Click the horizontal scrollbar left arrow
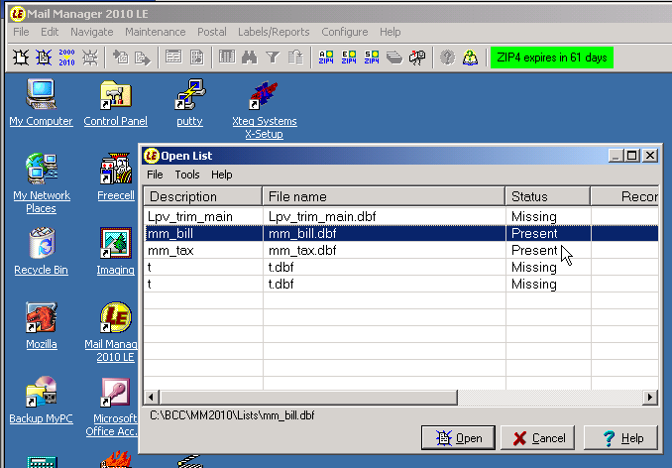672x468 pixels. (151, 398)
